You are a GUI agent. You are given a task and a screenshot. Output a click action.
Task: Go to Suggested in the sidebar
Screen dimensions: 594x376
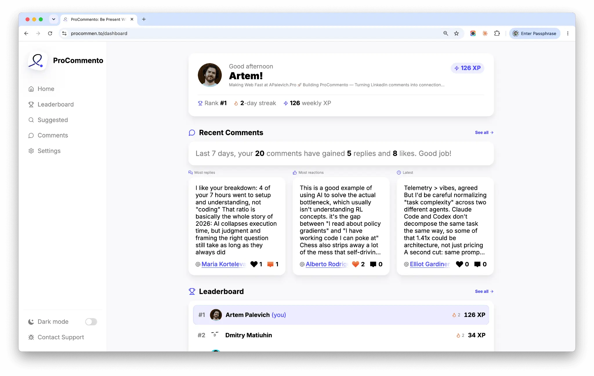tap(48, 120)
